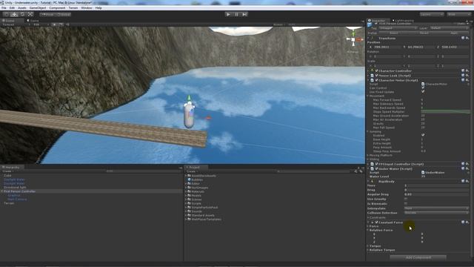Click the scene orientation gizmo
Viewport: 474px width, 267px height.
coord(353,39)
